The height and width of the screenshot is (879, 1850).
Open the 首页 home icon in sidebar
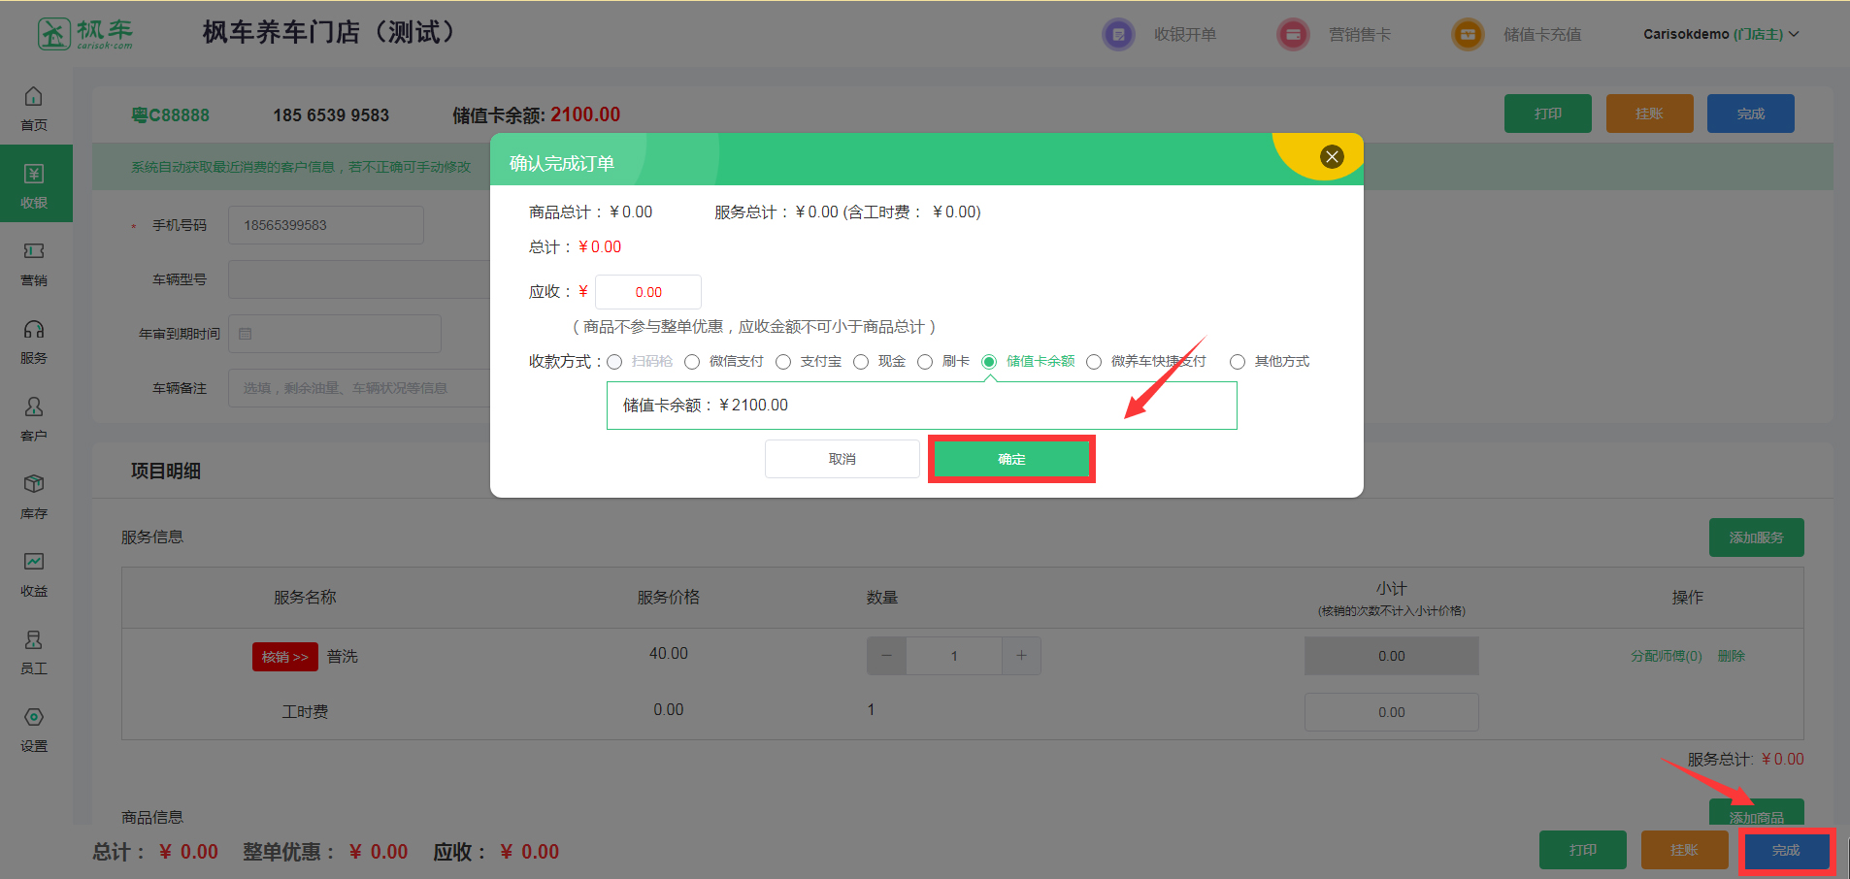coord(34,97)
